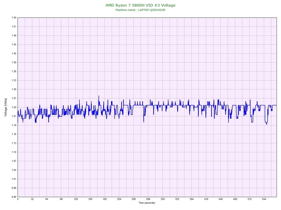Click the 0.98 y-axis value

[x=14, y=188]
